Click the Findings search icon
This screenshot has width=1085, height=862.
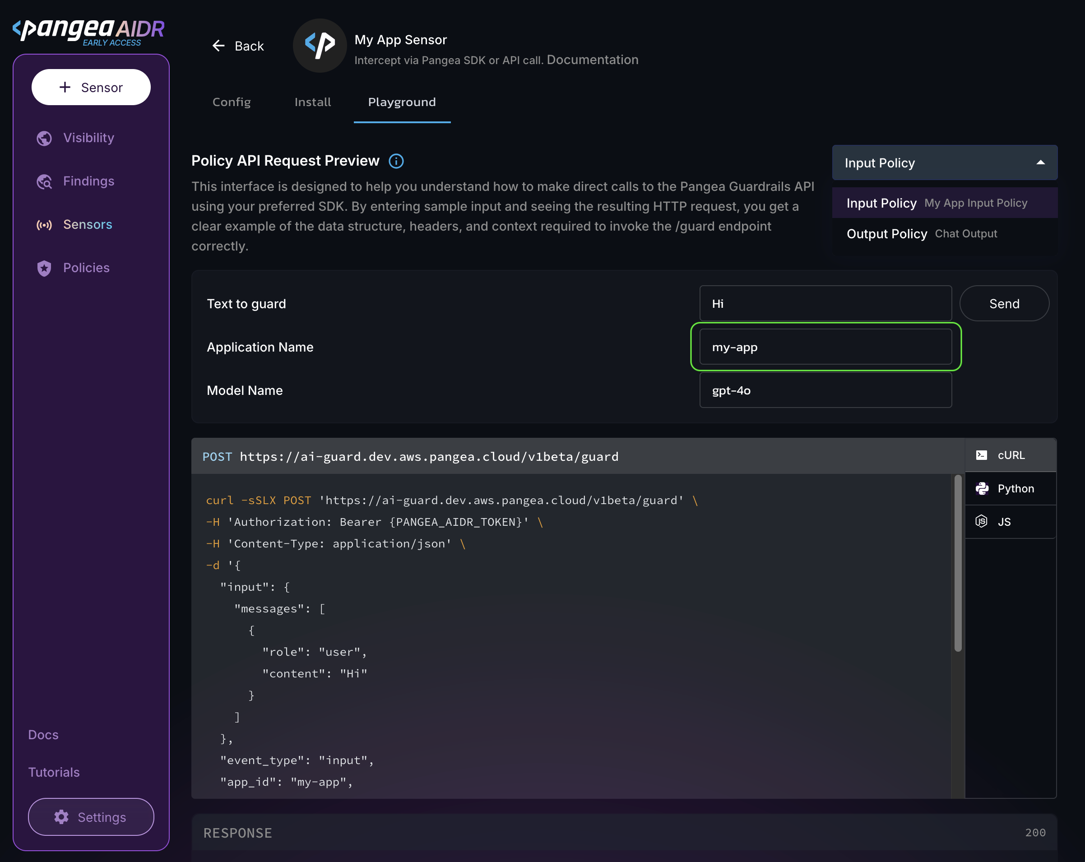[44, 182]
